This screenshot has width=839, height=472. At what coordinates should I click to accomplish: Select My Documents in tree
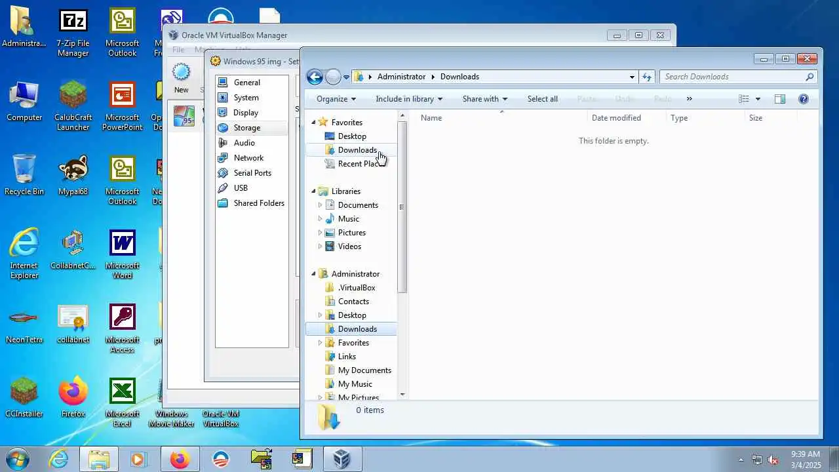point(364,370)
